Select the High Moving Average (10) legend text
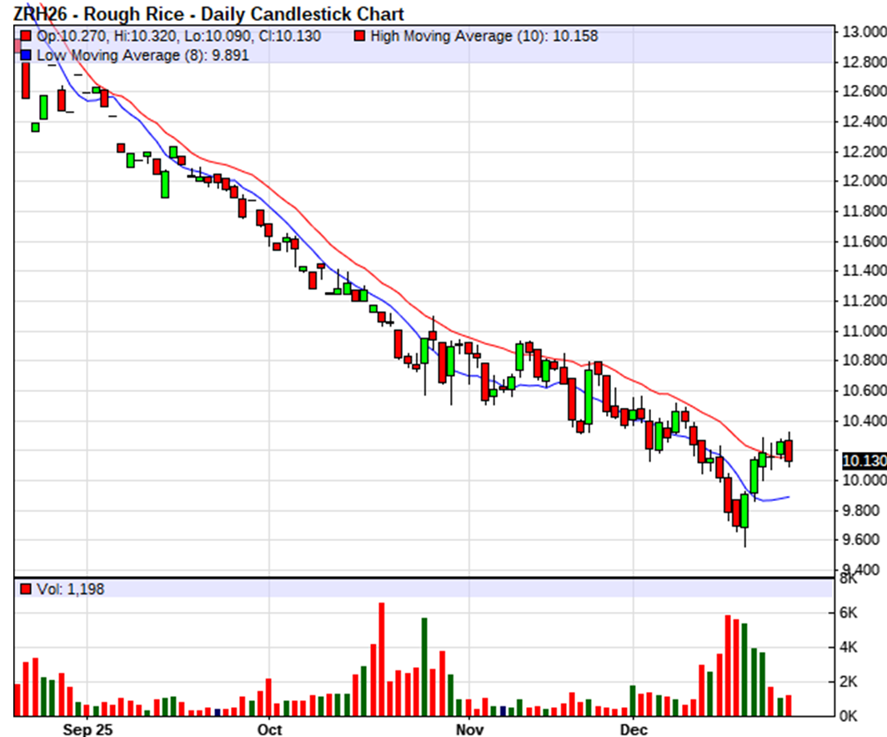Image resolution: width=887 pixels, height=737 pixels. coord(484,37)
